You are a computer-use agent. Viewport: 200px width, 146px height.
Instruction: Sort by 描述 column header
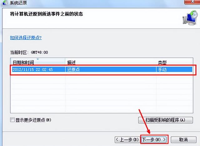(x=111, y=62)
